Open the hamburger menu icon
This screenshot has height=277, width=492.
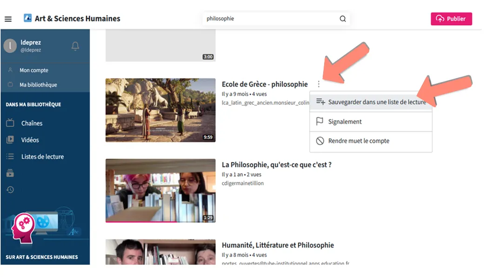pyautogui.click(x=8, y=19)
